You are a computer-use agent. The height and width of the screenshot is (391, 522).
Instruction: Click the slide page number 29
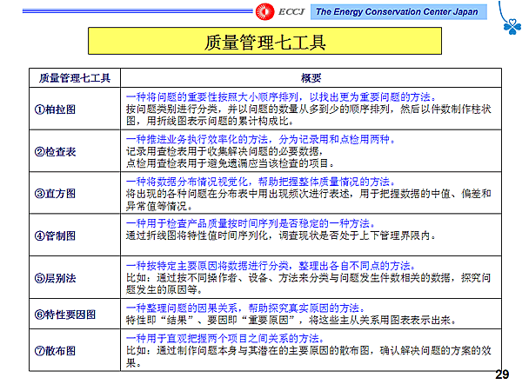[501, 374]
